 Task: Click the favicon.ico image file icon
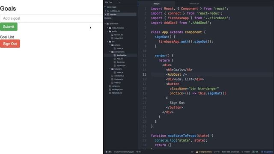112,35
